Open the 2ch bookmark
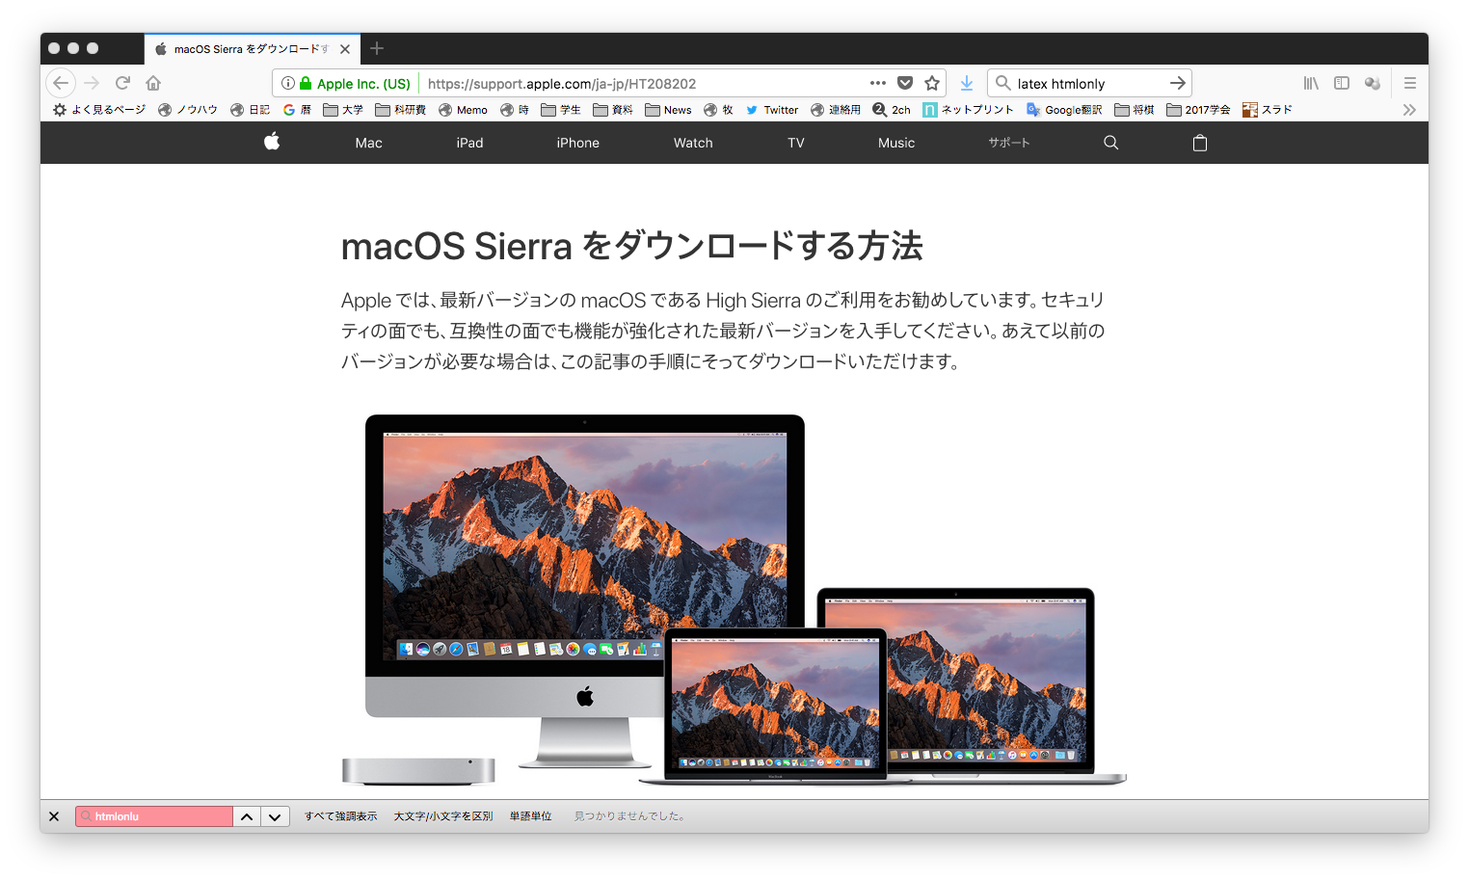The width and height of the screenshot is (1469, 881). point(892,110)
